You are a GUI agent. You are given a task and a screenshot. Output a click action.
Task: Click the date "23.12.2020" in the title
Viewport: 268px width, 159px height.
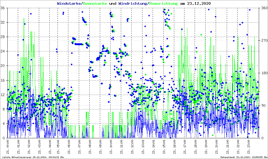[197, 3]
